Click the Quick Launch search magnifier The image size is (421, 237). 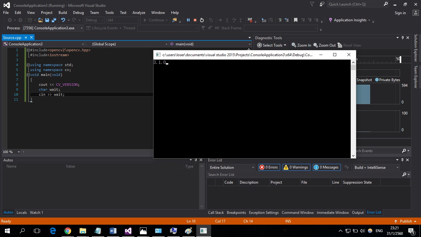coord(386,4)
